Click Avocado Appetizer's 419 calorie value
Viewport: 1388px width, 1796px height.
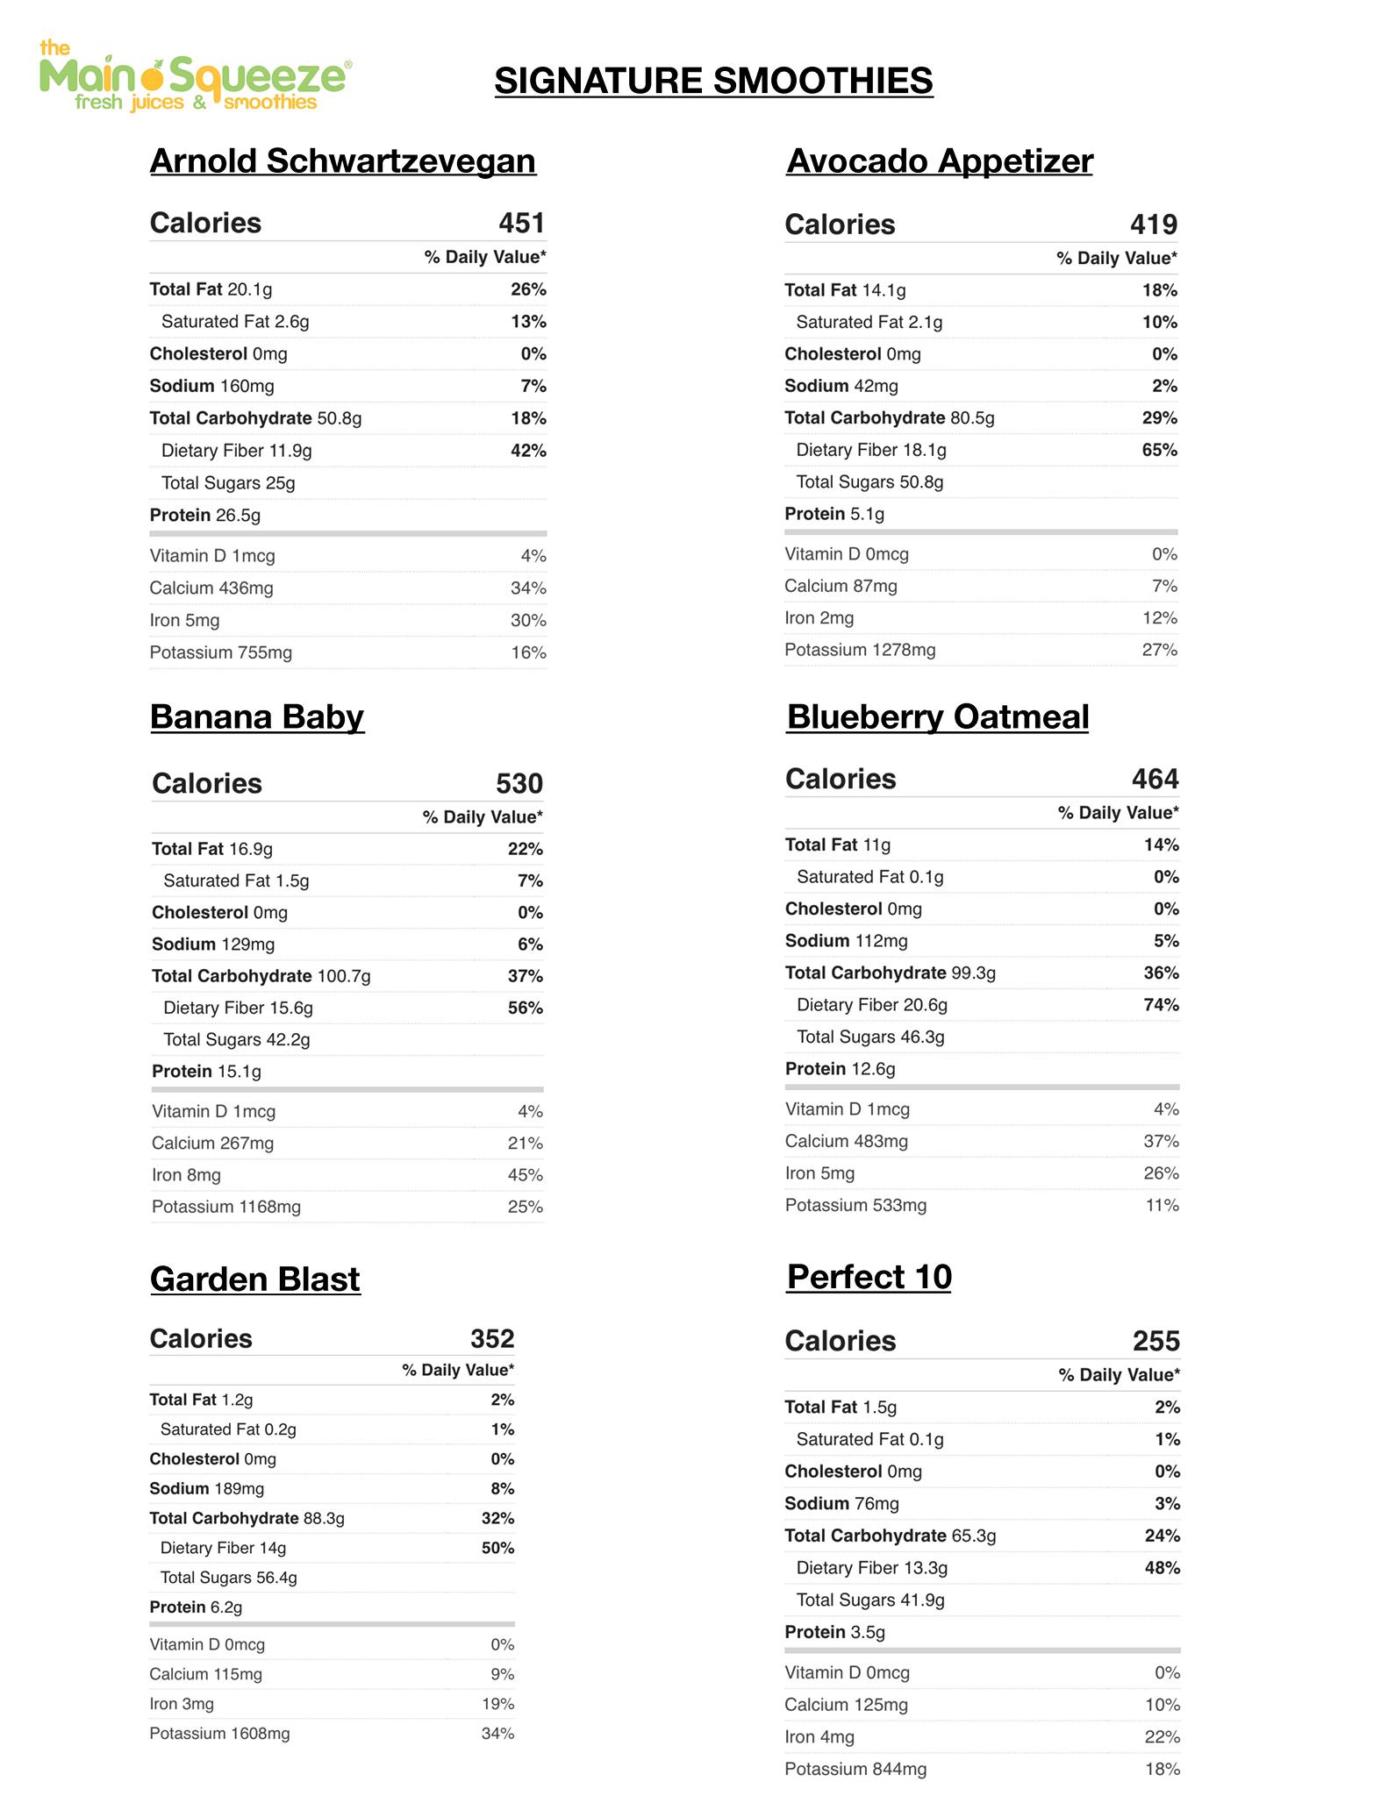[x=1153, y=225]
